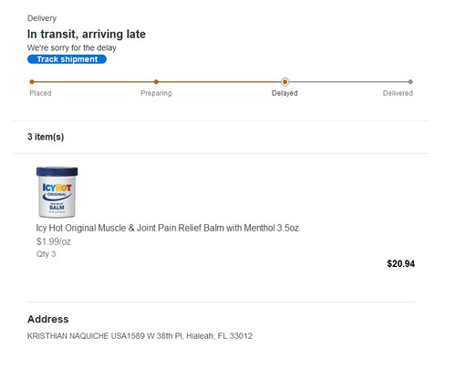Open the Icy Hot Original product title link
This screenshot has width=456, height=379.
[x=167, y=228]
